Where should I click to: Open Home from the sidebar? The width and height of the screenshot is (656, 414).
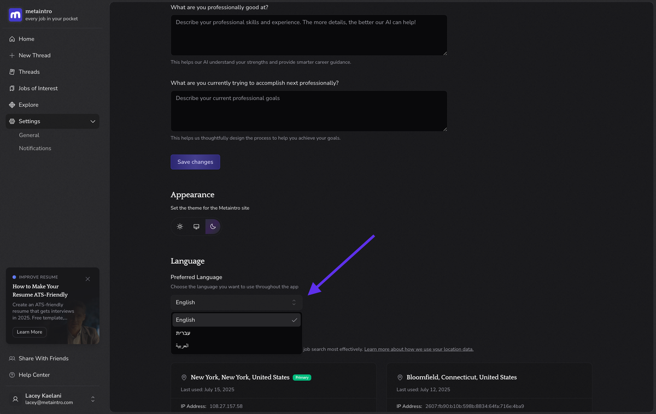[26, 39]
